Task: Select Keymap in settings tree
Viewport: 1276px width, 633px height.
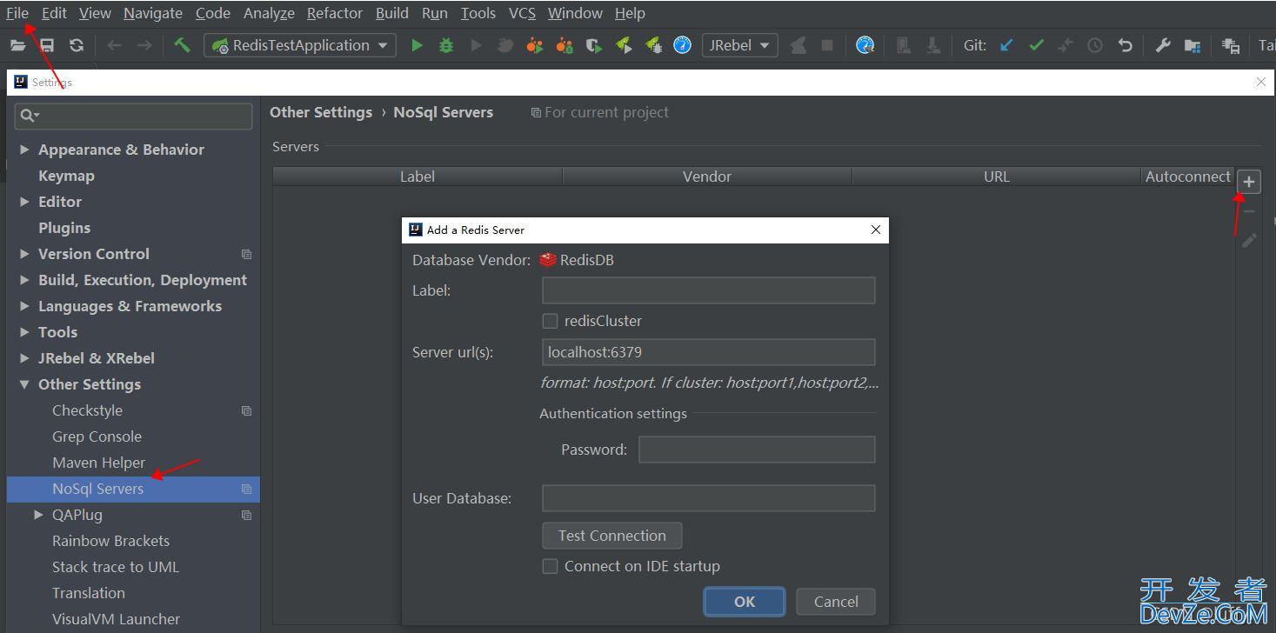Action: tap(66, 176)
